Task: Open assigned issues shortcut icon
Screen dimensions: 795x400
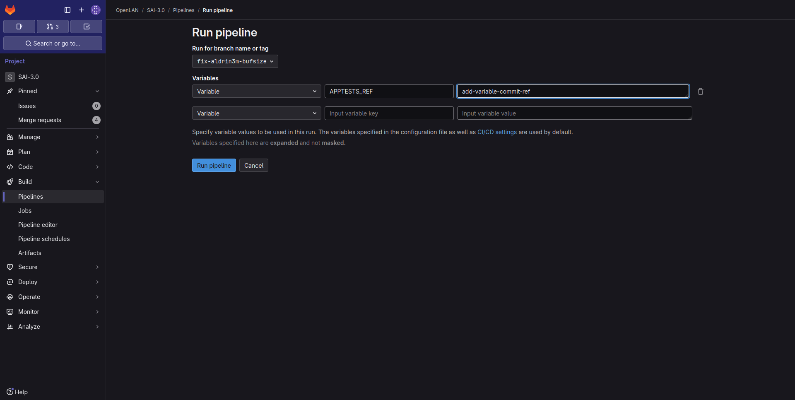Action: [19, 27]
